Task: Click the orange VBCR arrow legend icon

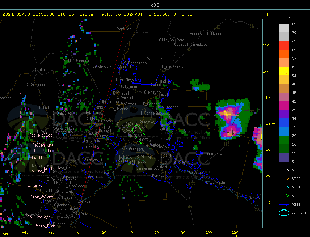Action: 284,179
